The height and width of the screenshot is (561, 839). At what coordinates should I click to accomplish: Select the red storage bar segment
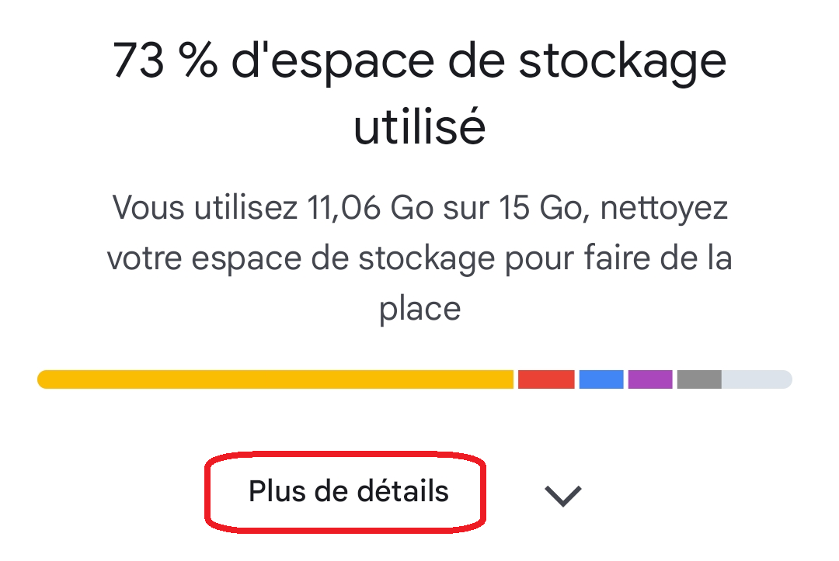(x=546, y=379)
